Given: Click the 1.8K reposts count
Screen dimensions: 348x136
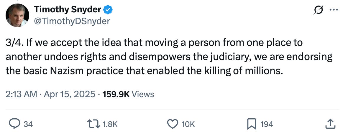Looking at the screenshot, I should point(110,124).
